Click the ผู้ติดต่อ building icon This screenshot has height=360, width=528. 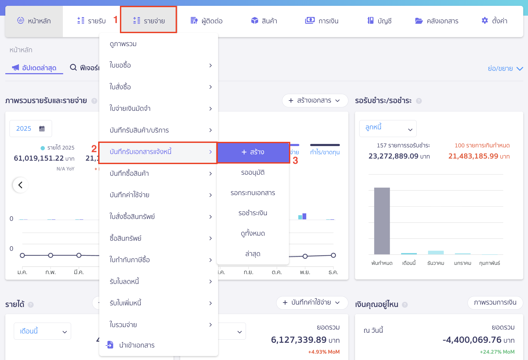coord(194,21)
